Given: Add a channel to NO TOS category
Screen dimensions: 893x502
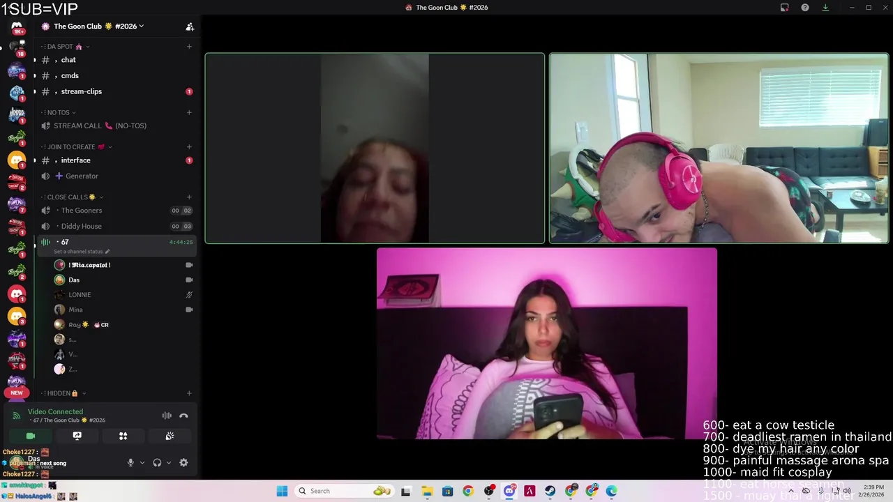Looking at the screenshot, I should pos(189,112).
